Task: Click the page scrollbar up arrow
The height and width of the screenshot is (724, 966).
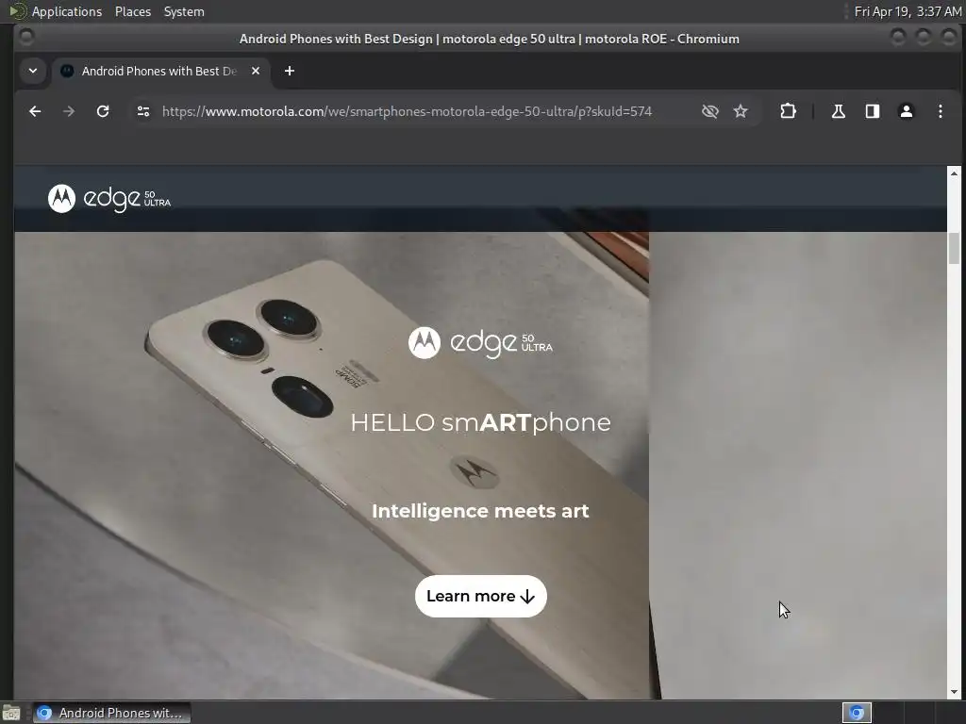Action: 955,173
